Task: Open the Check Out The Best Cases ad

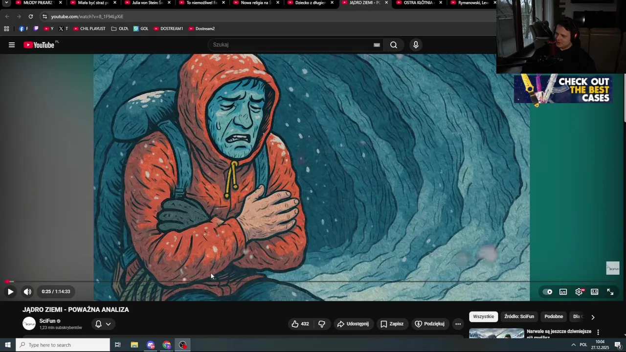Action: 563,89
